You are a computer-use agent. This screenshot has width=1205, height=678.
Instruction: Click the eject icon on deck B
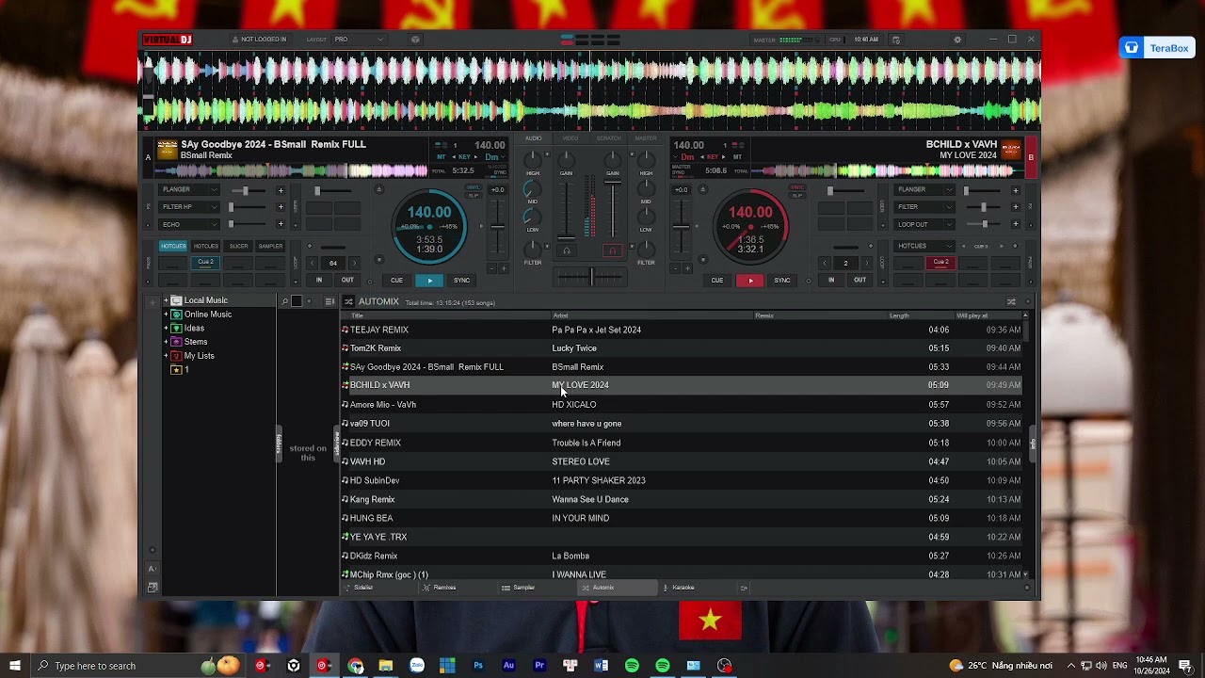(703, 189)
